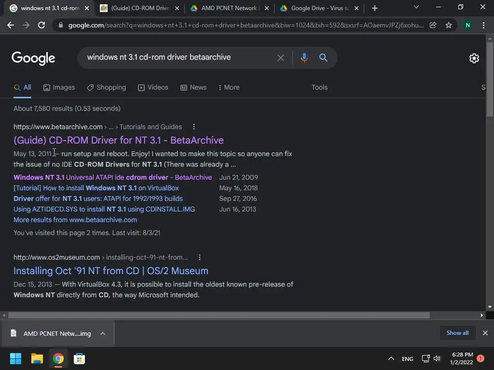The height and width of the screenshot is (370, 494).
Task: Reload the current page
Action: point(41,25)
